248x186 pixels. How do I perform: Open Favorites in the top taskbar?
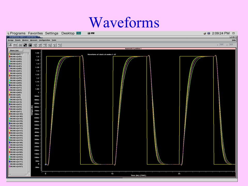coord(35,33)
